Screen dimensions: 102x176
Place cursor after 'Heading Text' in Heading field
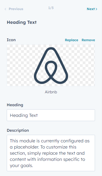point(38,115)
